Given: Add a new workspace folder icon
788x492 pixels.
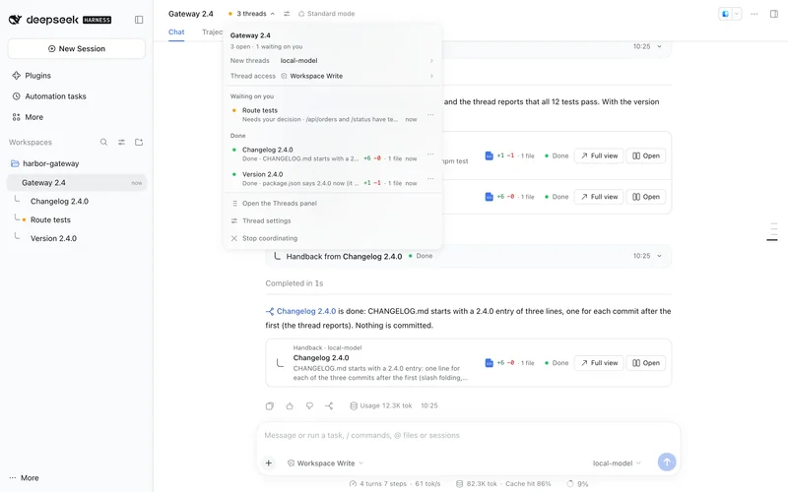Looking at the screenshot, I should tap(139, 142).
